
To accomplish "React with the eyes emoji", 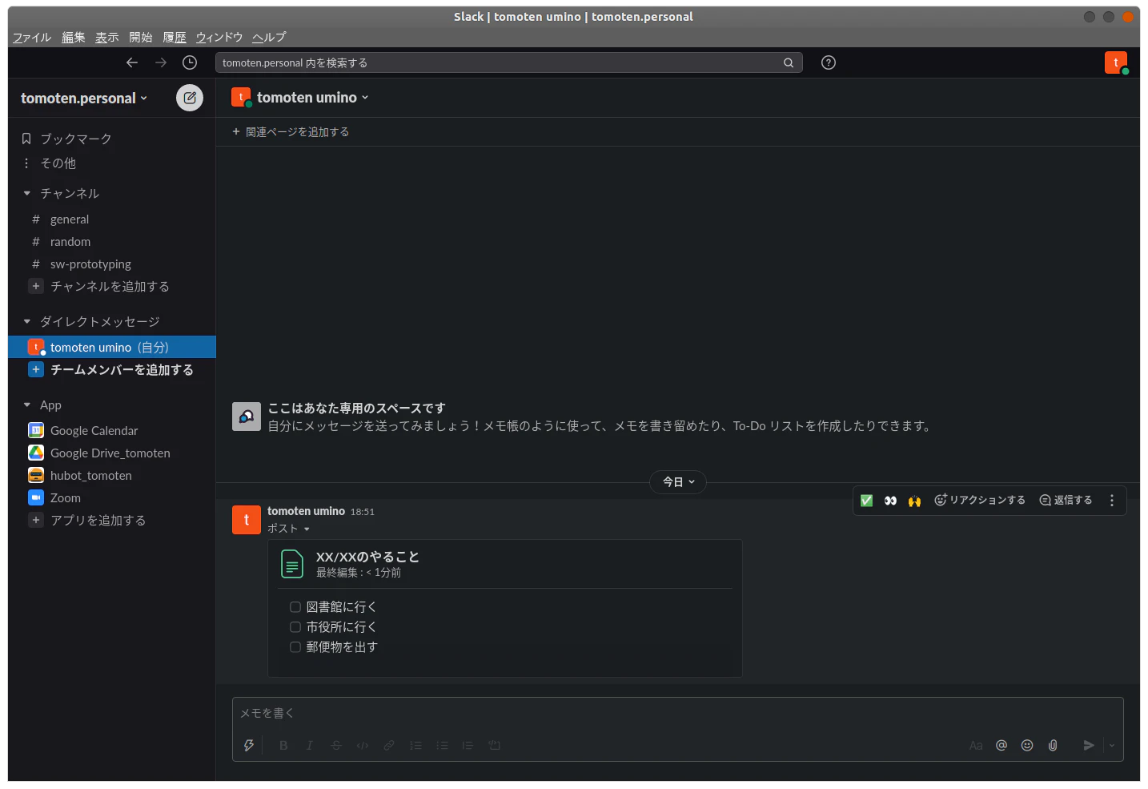I will (890, 501).
